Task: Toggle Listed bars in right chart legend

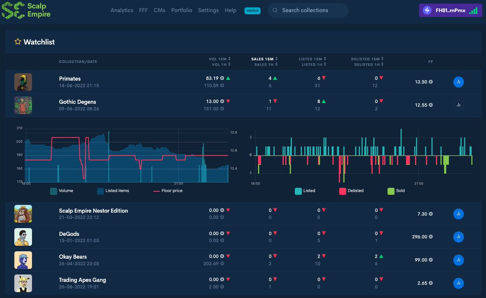Action: pyautogui.click(x=305, y=191)
